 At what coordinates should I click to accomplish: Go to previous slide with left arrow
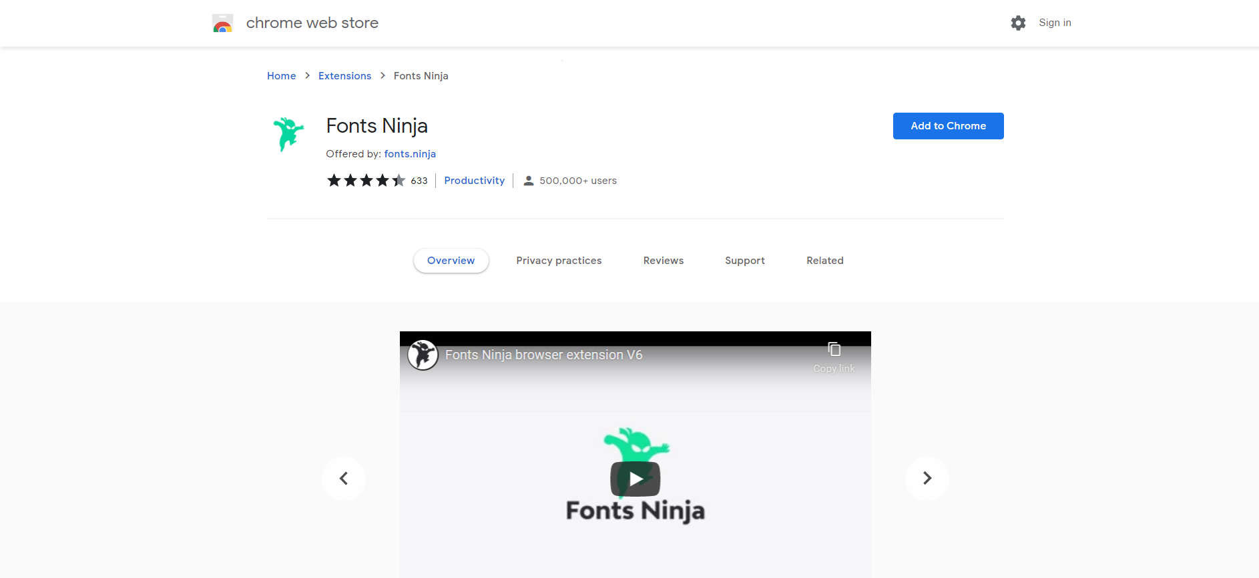(x=344, y=478)
